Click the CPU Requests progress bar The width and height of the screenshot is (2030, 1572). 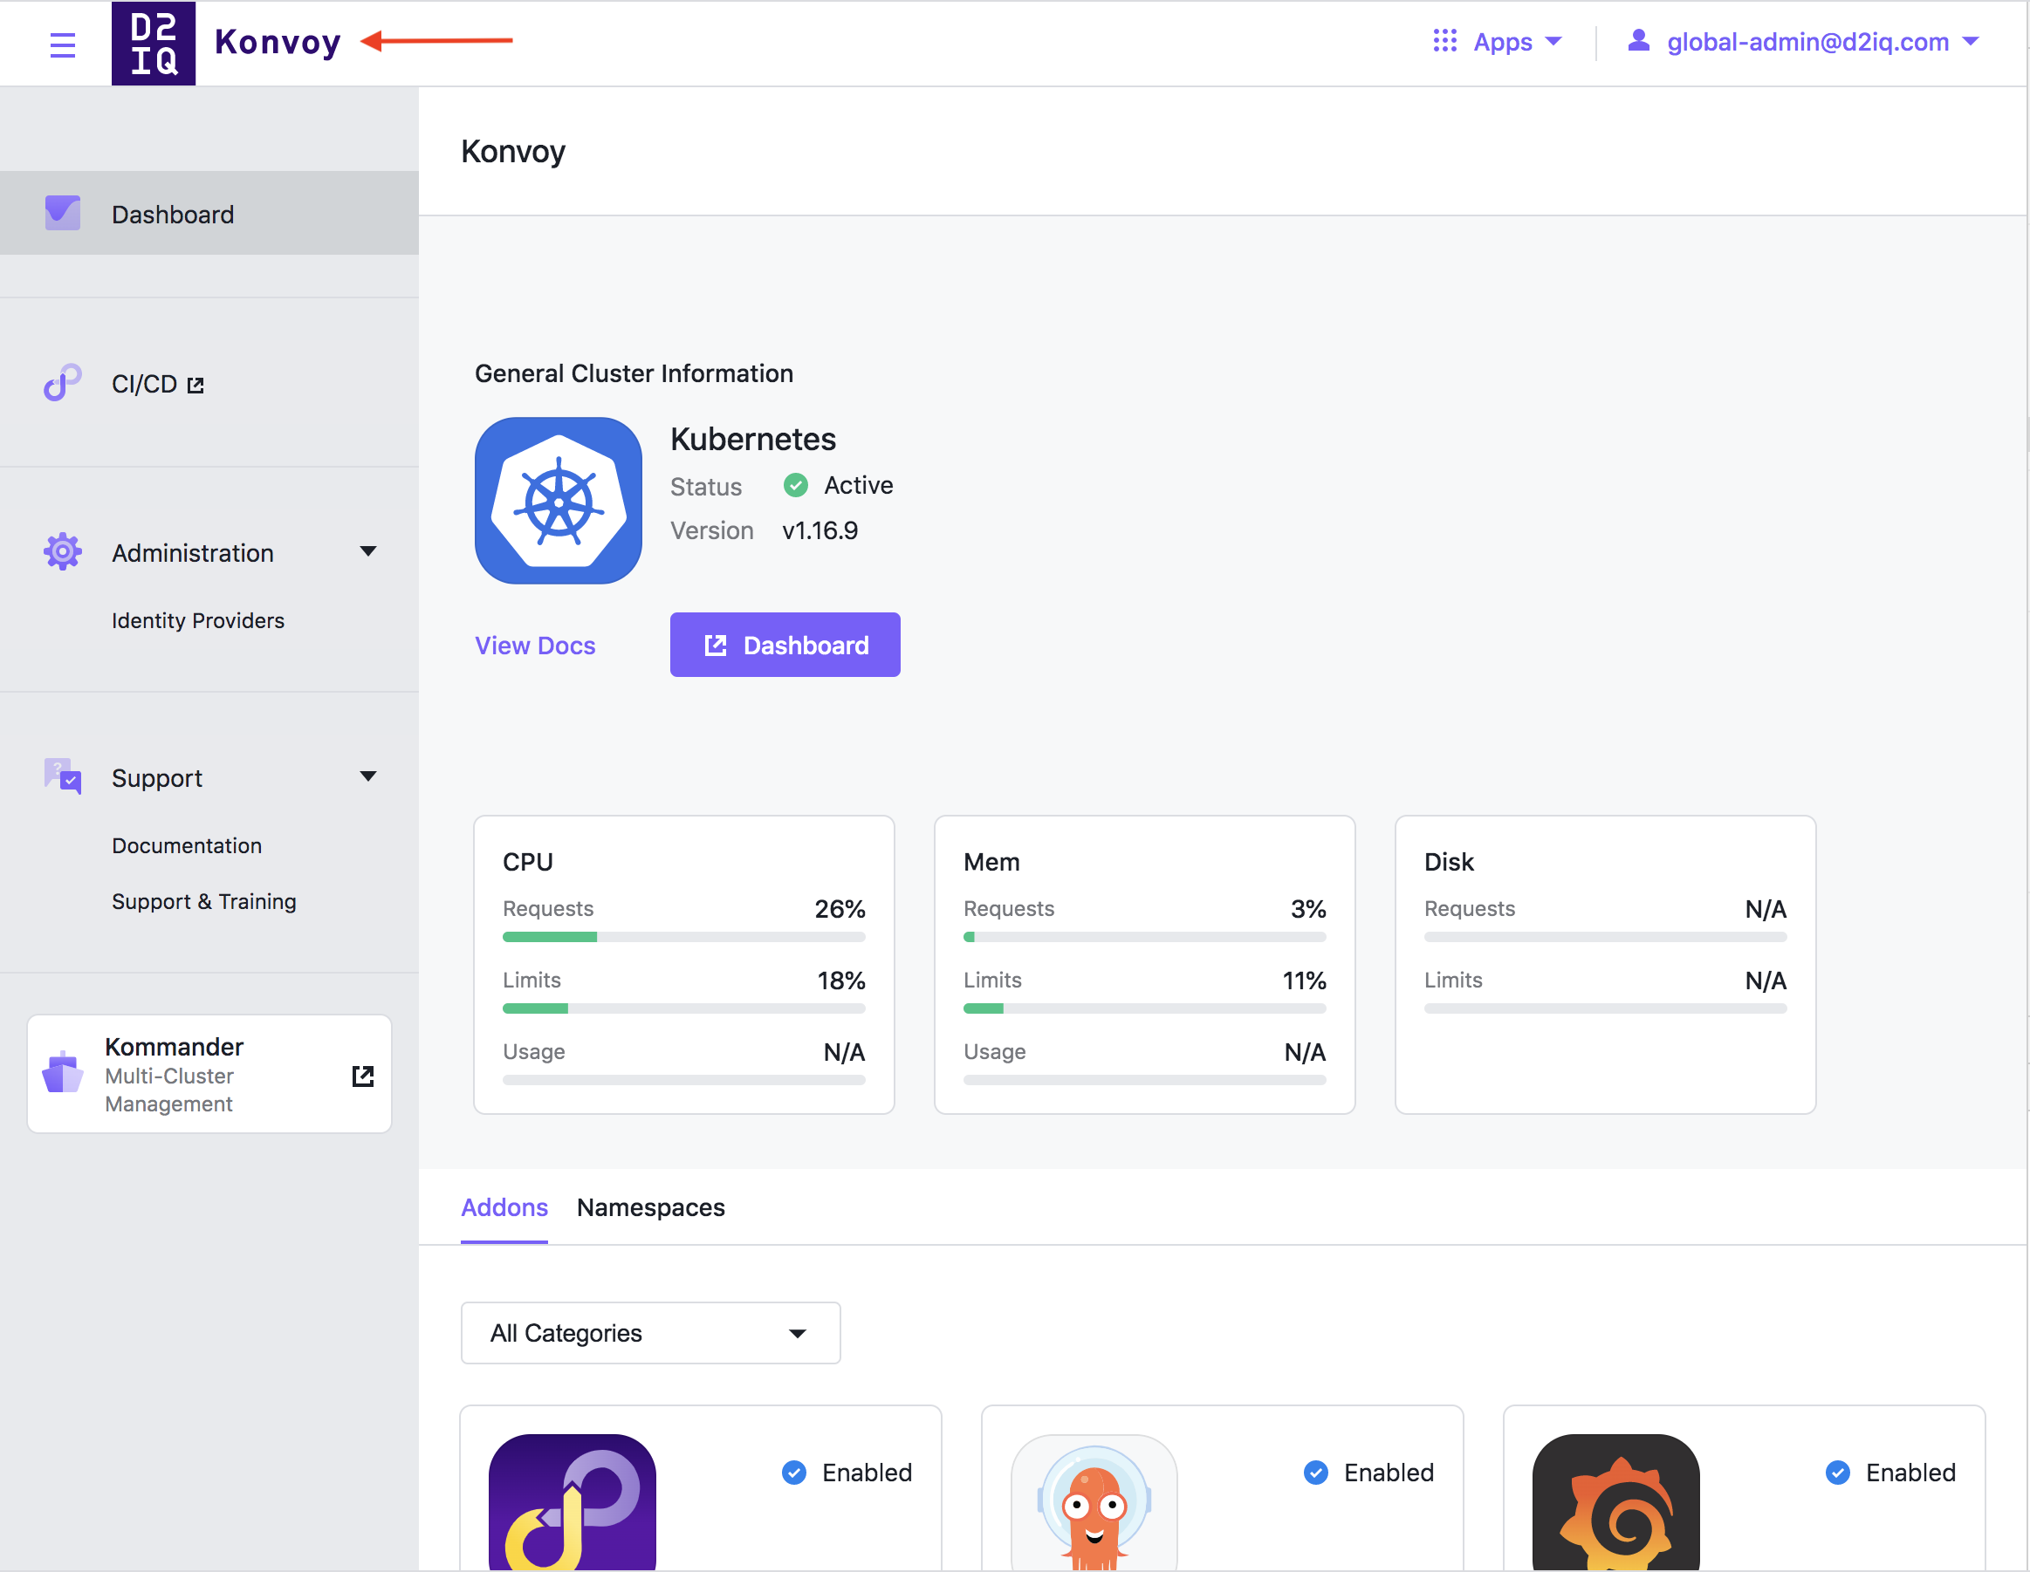click(684, 938)
